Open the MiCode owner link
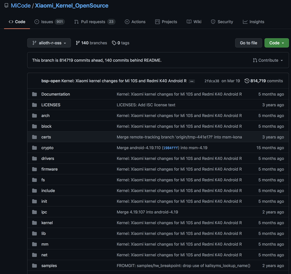This screenshot has height=274, width=291. coord(21,5)
